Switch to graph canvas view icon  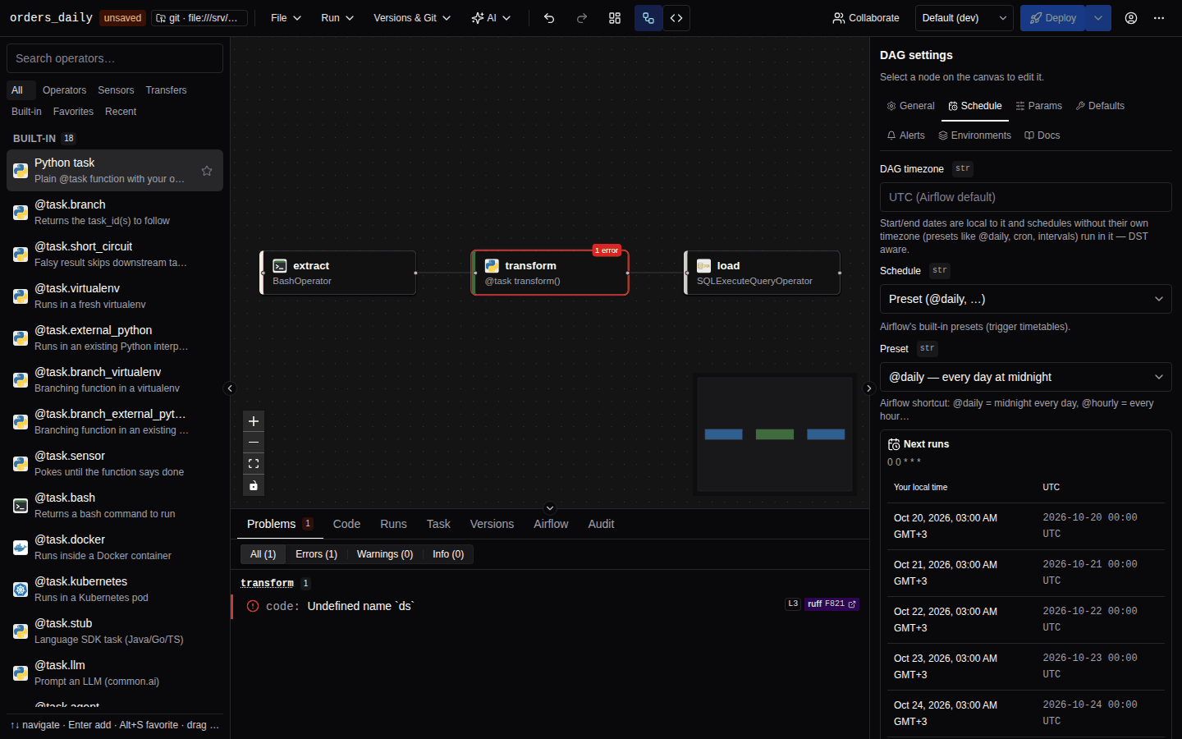[x=648, y=18]
